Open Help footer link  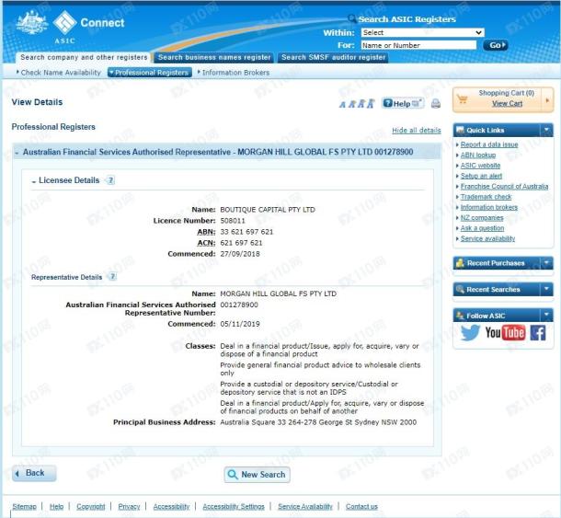point(56,507)
